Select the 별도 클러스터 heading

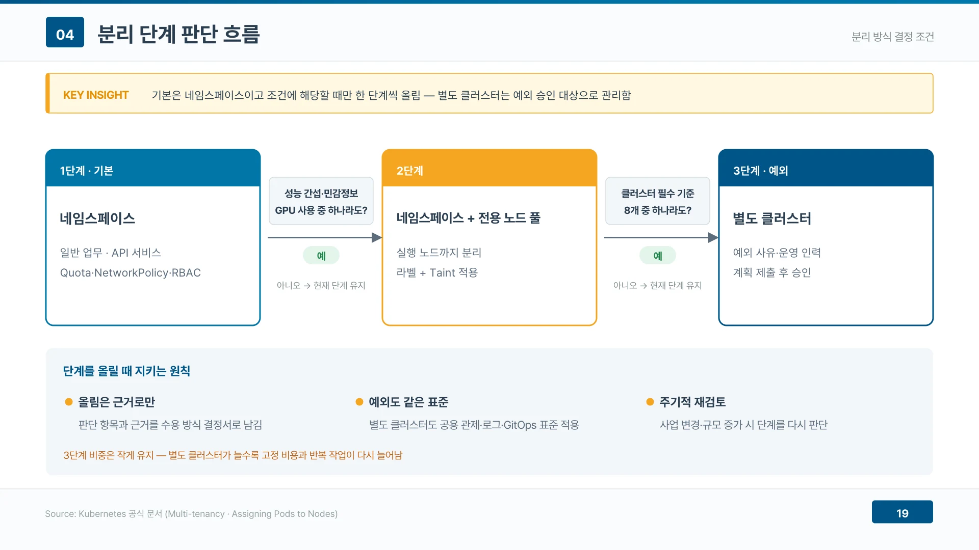772,218
